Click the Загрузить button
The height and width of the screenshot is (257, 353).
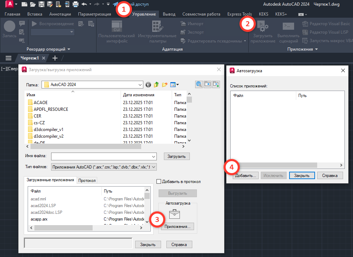(177, 156)
